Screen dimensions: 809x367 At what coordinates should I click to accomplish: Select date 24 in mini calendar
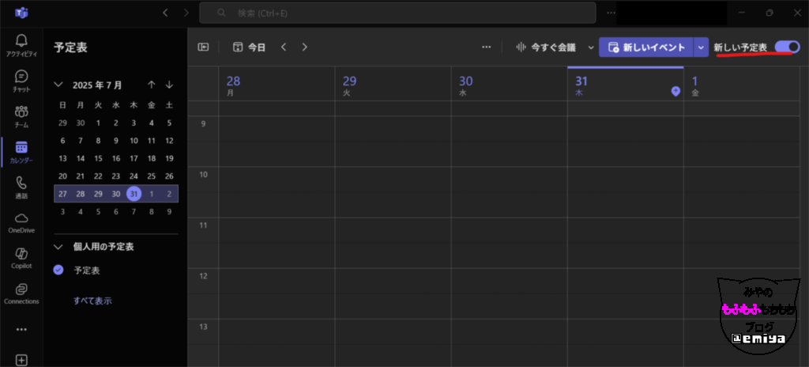coord(134,176)
